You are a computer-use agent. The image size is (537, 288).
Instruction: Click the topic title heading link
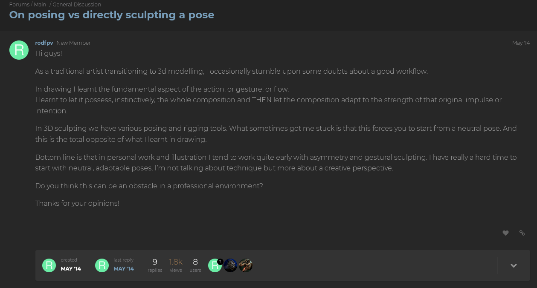pos(112,15)
